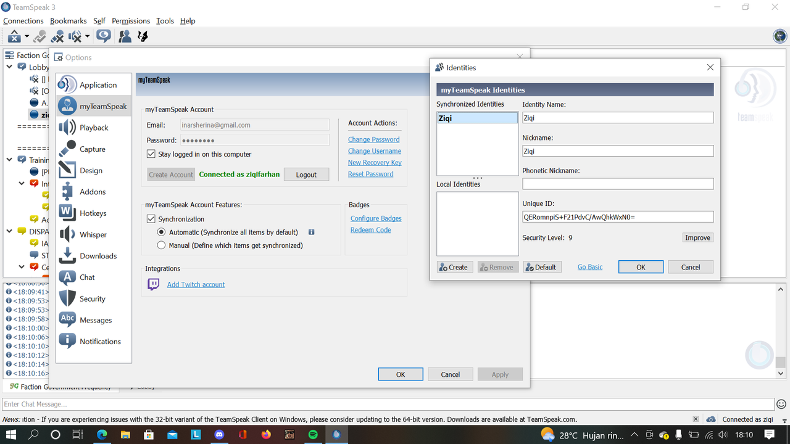
Task: Click the Logout button
Action: (x=306, y=175)
